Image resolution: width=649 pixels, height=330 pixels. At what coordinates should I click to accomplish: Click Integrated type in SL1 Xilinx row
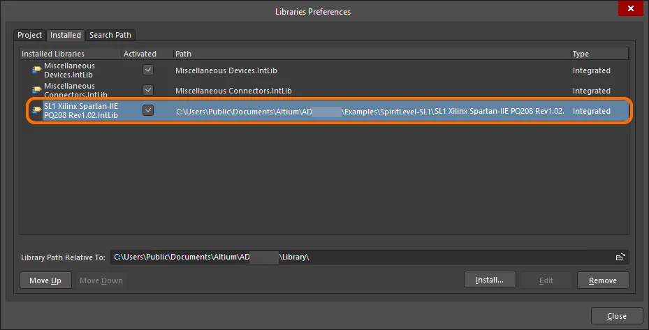(x=592, y=111)
